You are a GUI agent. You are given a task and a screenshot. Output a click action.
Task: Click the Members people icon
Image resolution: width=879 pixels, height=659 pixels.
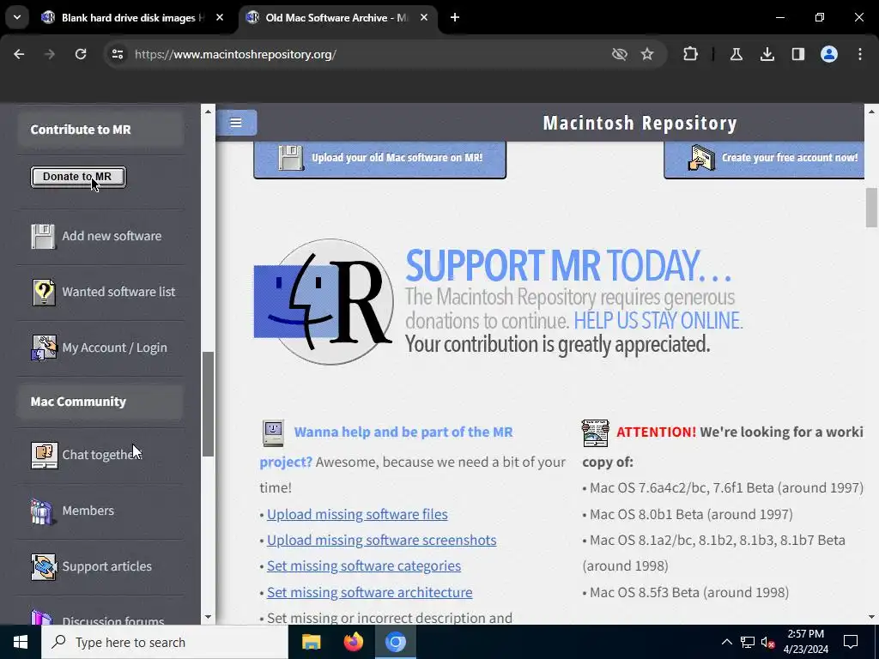pos(43,511)
